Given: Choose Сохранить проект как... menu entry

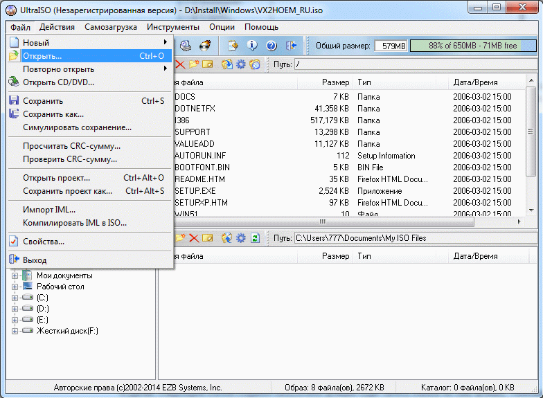Looking at the screenshot, I should coord(89,191).
